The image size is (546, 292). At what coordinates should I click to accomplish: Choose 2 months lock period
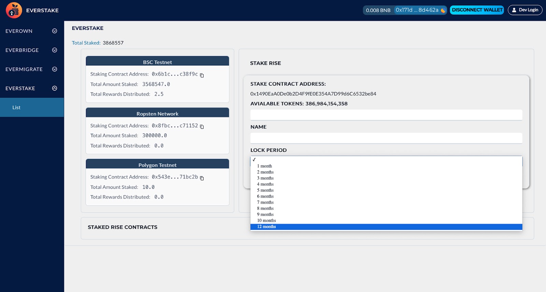point(386,172)
